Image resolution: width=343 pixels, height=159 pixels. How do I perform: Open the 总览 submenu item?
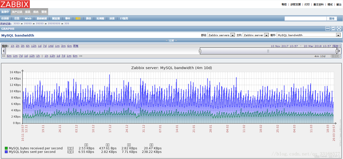click(x=17, y=19)
